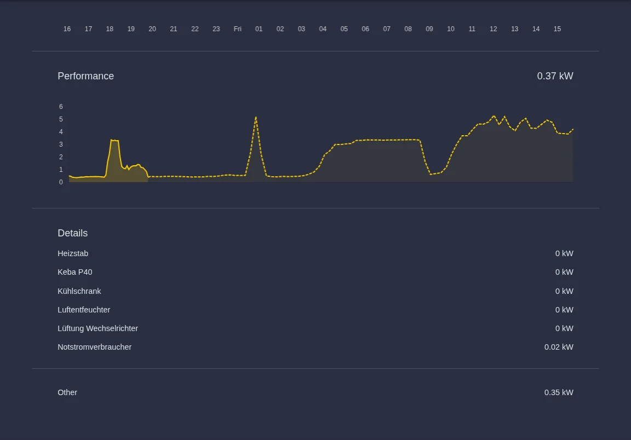Select the 16 hour mark on the timeline
This screenshot has height=440, width=631.
[67, 29]
